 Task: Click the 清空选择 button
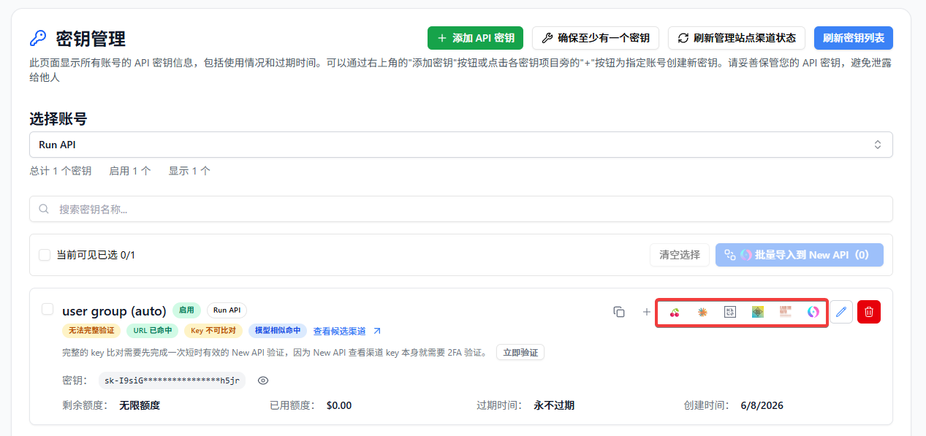pos(680,255)
